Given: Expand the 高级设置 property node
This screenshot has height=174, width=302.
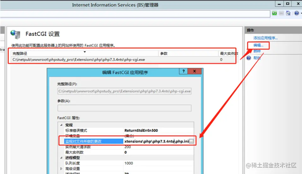Looking at the screenshot, I should [61, 169].
